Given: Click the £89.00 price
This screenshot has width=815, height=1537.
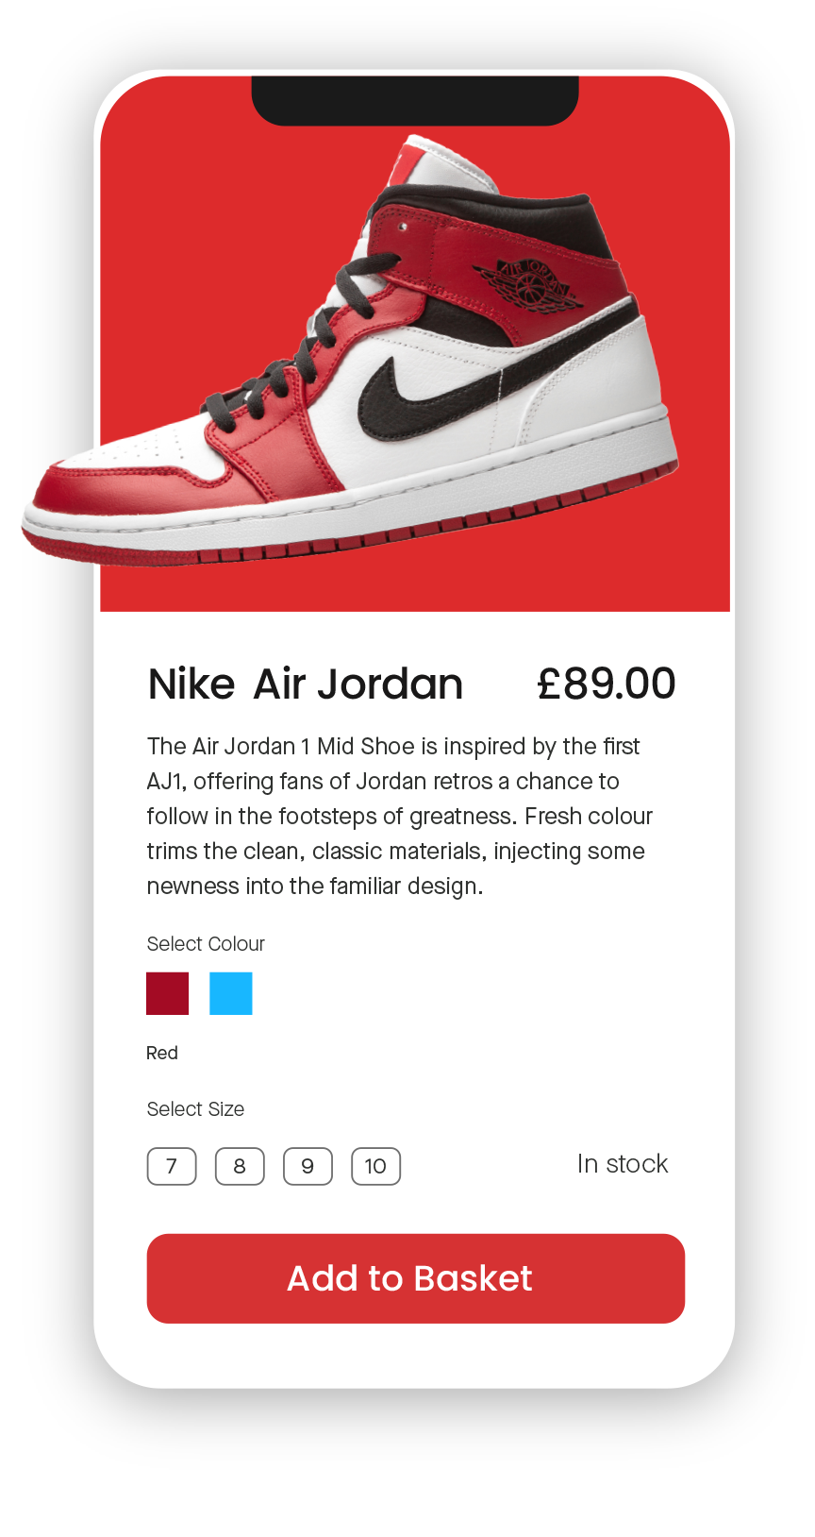Looking at the screenshot, I should (x=607, y=684).
